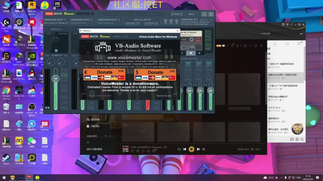Viewport: 323px width, 181px height.
Task: Skip to previous track in music player
Action: coord(185,149)
